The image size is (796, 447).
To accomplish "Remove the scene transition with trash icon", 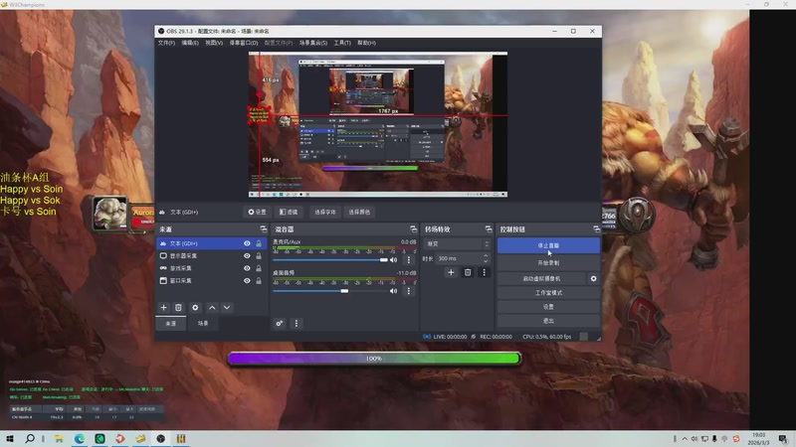I will (468, 272).
